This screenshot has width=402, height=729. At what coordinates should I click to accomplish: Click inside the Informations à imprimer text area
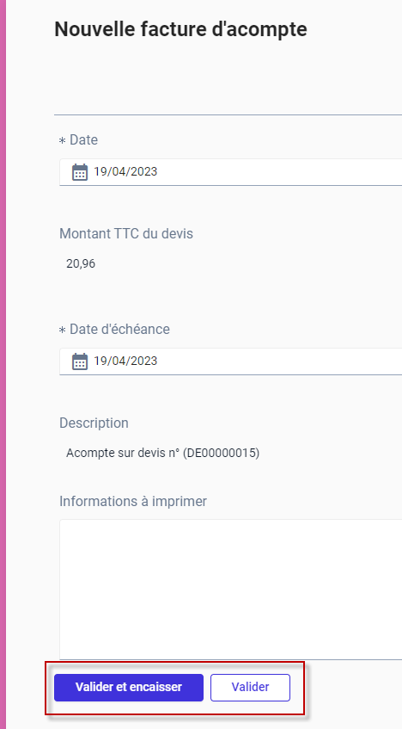tap(231, 589)
